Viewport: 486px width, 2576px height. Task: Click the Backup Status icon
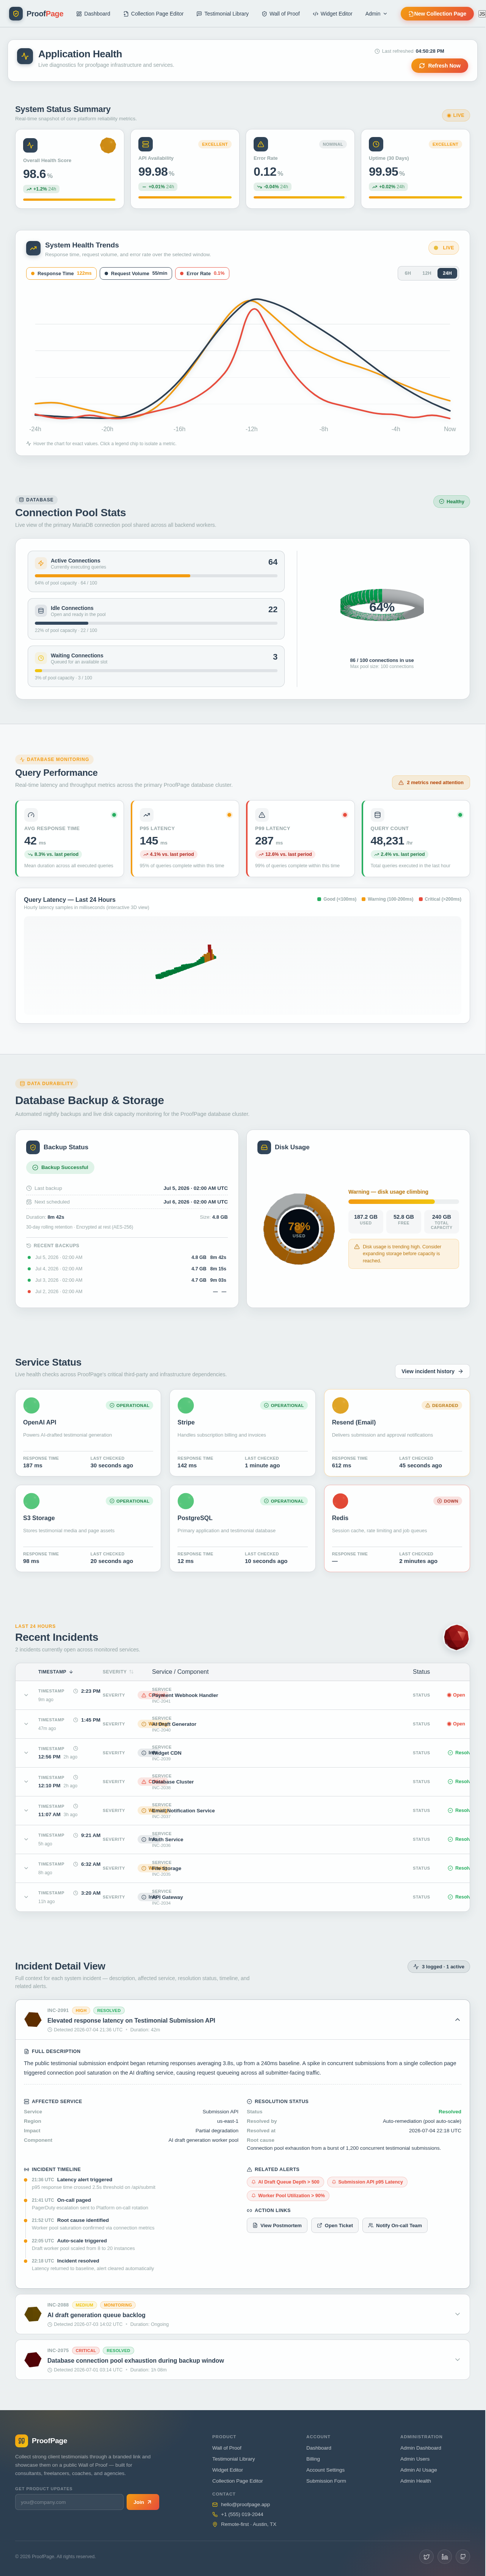[33, 1147]
